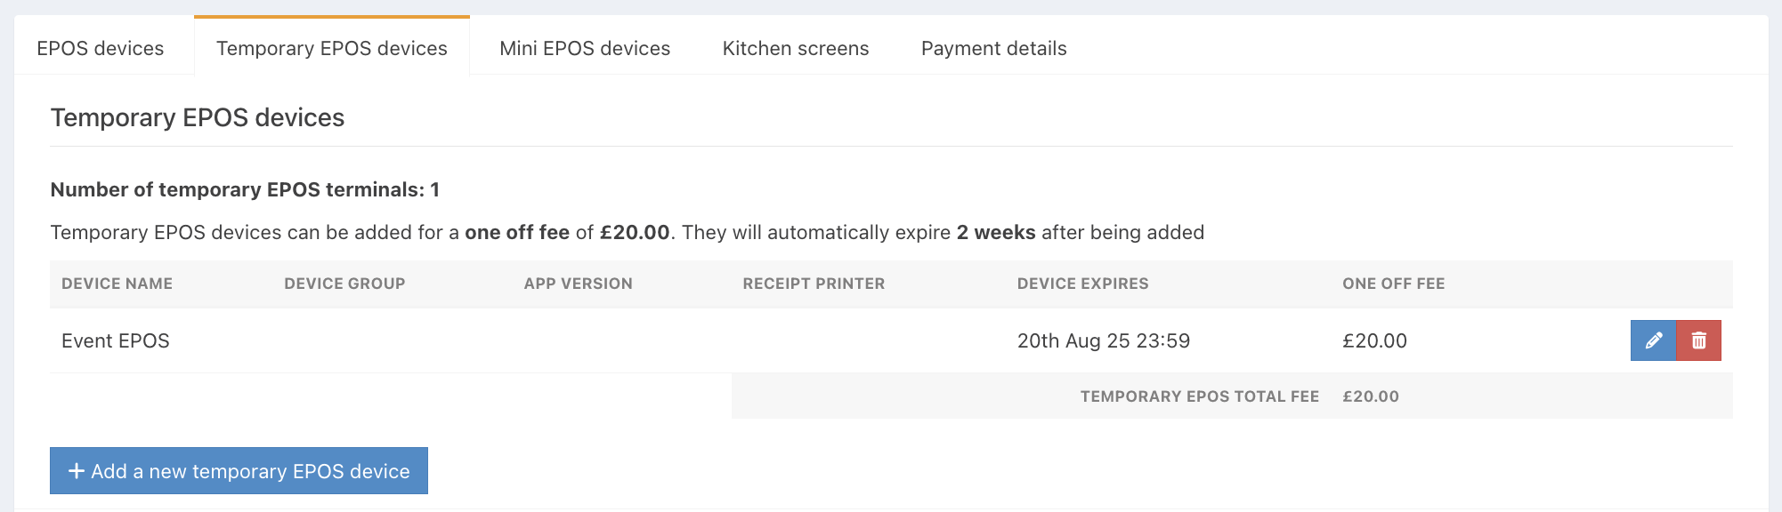Click the Device Name column header
The width and height of the screenshot is (1782, 512).
click(117, 284)
